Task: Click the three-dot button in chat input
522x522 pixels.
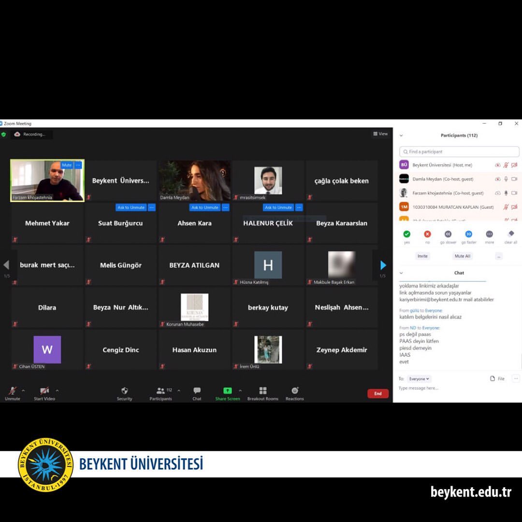Action: click(516, 378)
